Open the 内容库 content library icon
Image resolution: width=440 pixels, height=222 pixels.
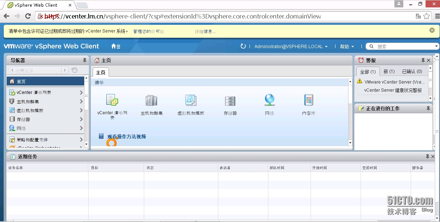(309, 101)
